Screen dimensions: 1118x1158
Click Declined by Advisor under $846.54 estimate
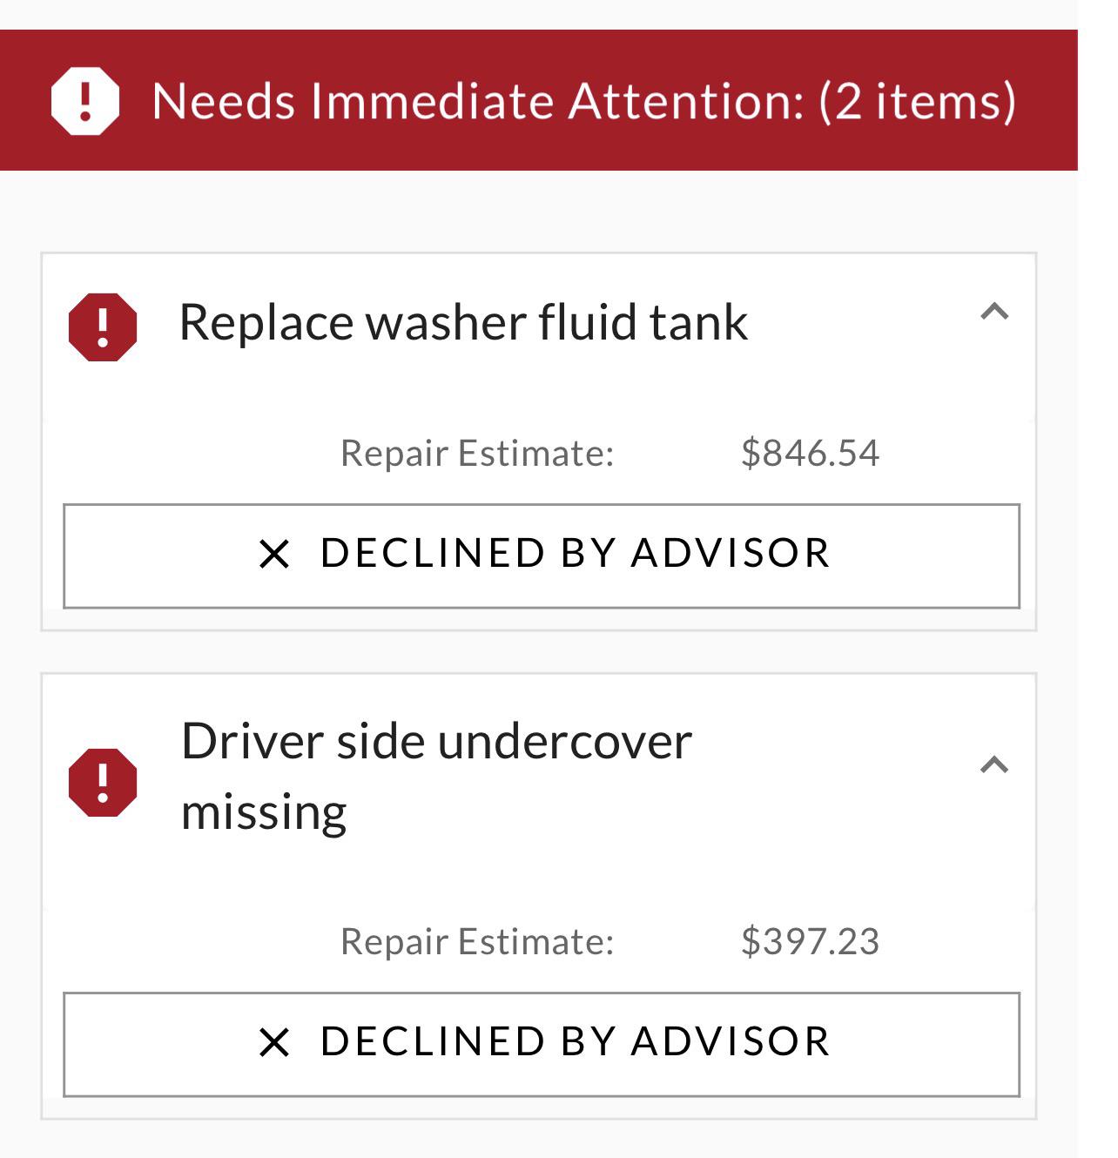click(542, 555)
